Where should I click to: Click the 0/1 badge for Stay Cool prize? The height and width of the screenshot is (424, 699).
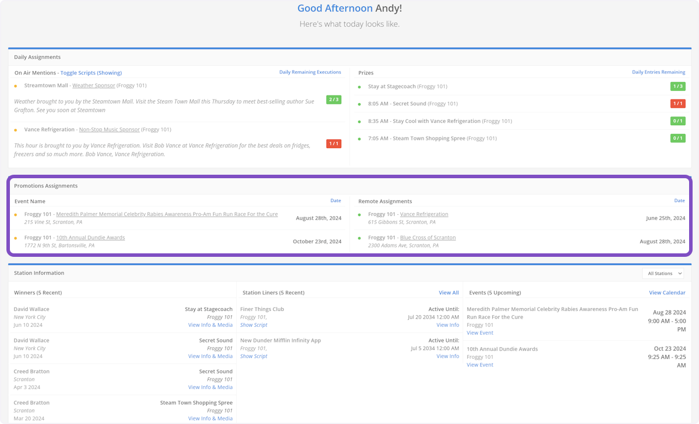pos(677,121)
